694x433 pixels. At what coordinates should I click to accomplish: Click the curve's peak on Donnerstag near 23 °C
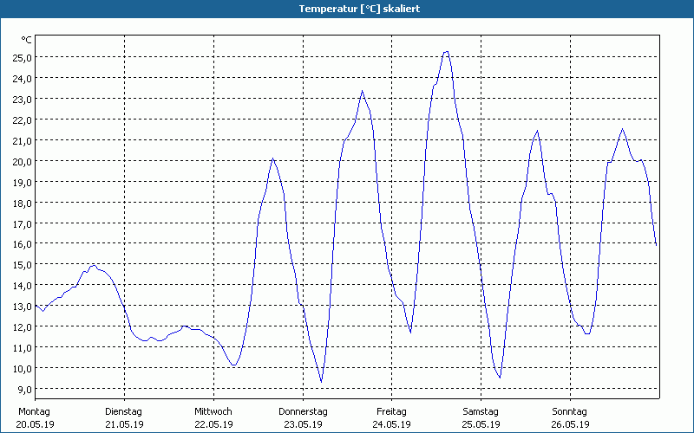tap(362, 91)
